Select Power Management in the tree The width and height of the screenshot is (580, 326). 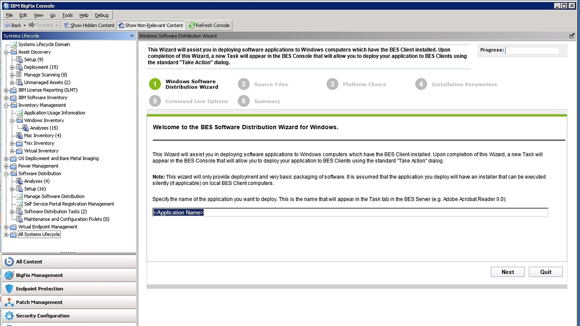38,166
